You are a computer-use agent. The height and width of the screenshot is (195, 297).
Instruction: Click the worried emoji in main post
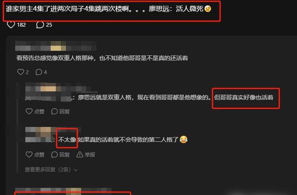click(208, 9)
